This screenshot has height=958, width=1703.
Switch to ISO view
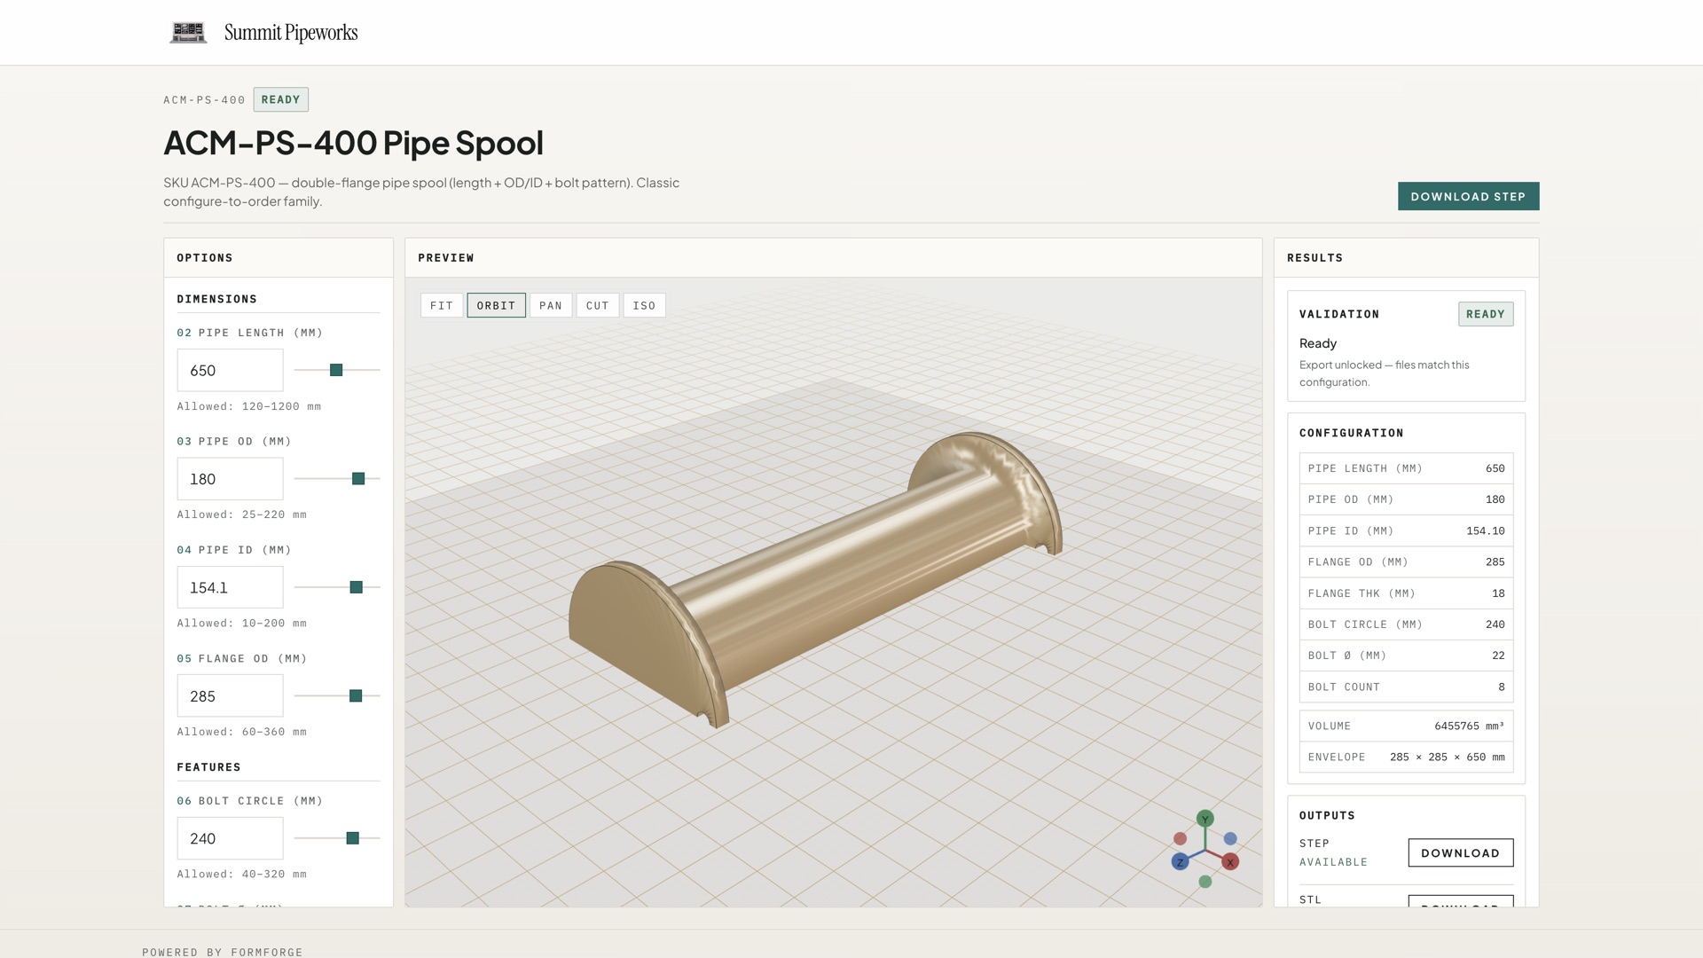coord(645,305)
